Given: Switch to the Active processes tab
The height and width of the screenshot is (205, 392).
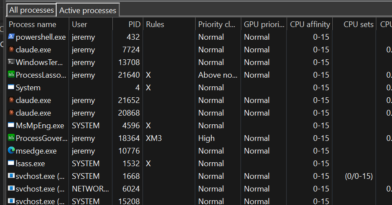Looking at the screenshot, I should pyautogui.click(x=88, y=10).
